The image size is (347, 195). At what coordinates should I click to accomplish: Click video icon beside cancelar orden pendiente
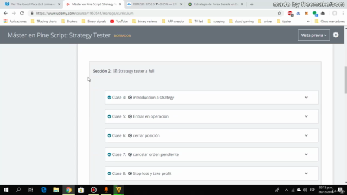pos(130,154)
